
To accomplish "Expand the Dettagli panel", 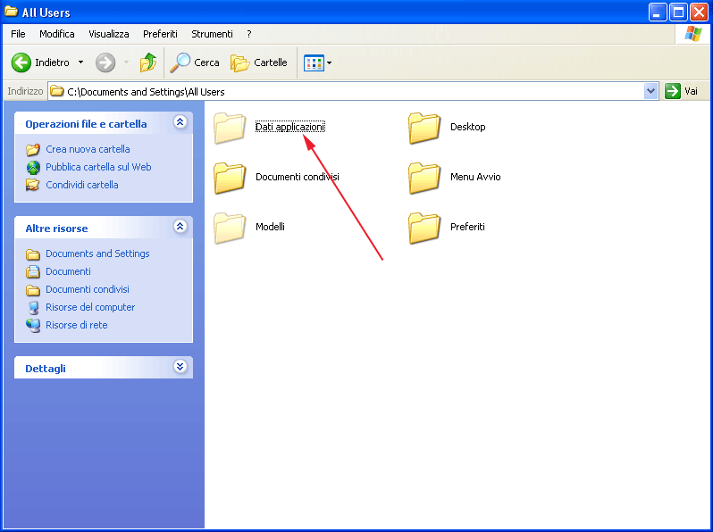I will 180,367.
